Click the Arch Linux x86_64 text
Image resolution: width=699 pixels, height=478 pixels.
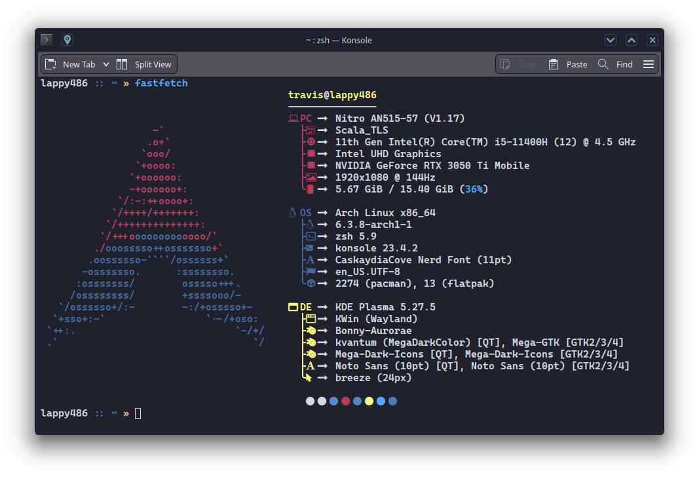coord(385,213)
